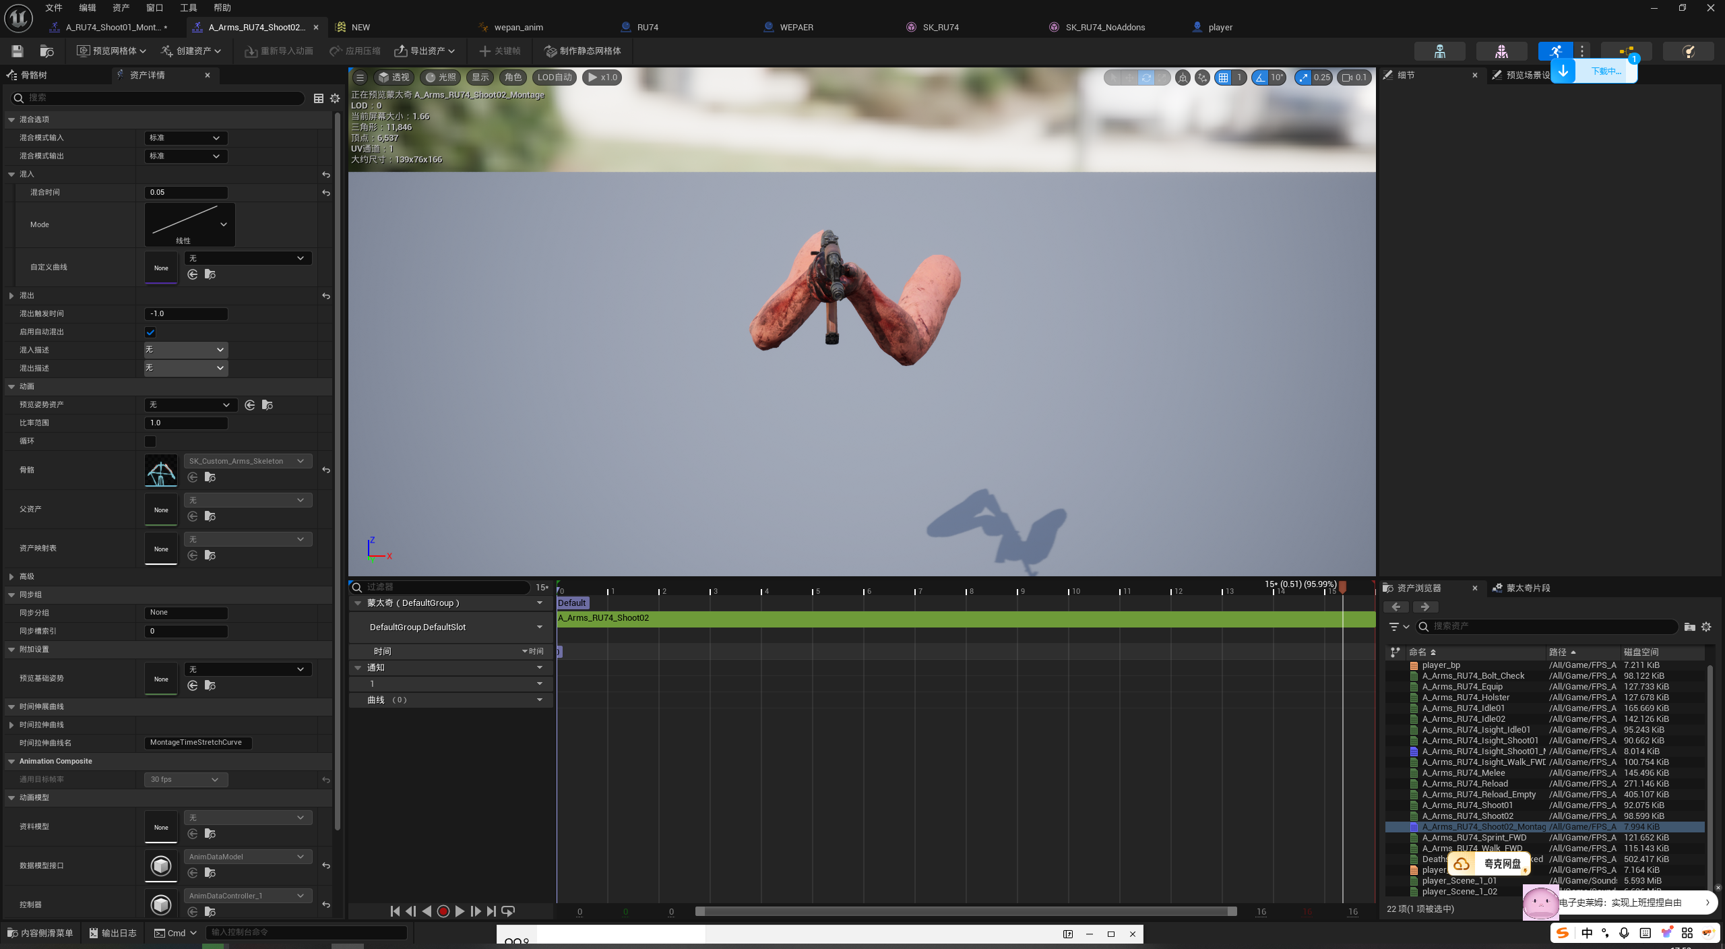
Task: Open the Preview Pose Asset dropdown
Action: point(191,405)
